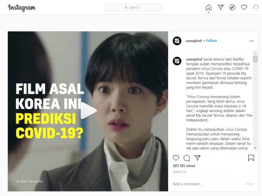This screenshot has width=262, height=196.
Task: Click the Add a comment field
Action: click(207, 184)
